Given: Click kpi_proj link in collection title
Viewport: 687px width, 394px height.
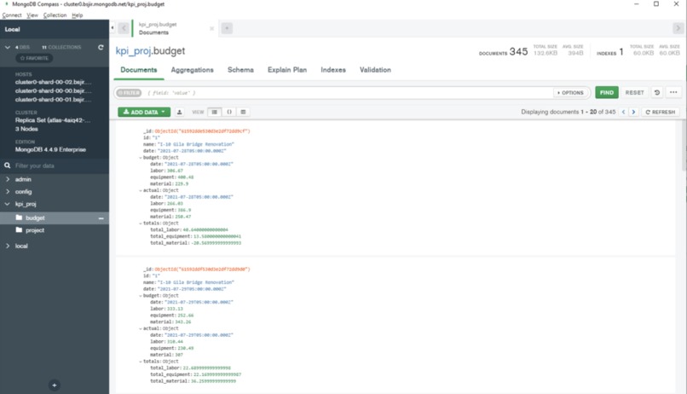Looking at the screenshot, I should point(133,51).
